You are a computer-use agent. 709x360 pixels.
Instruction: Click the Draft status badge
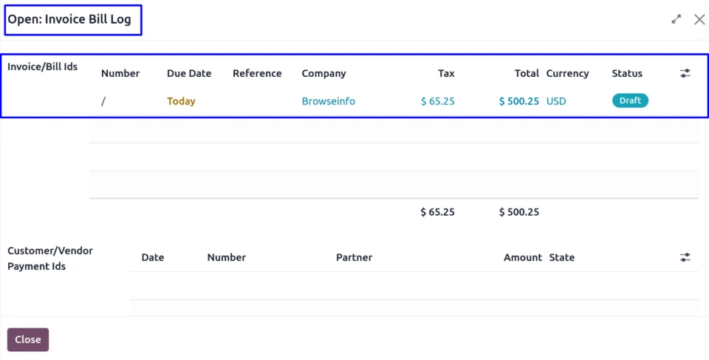629,101
